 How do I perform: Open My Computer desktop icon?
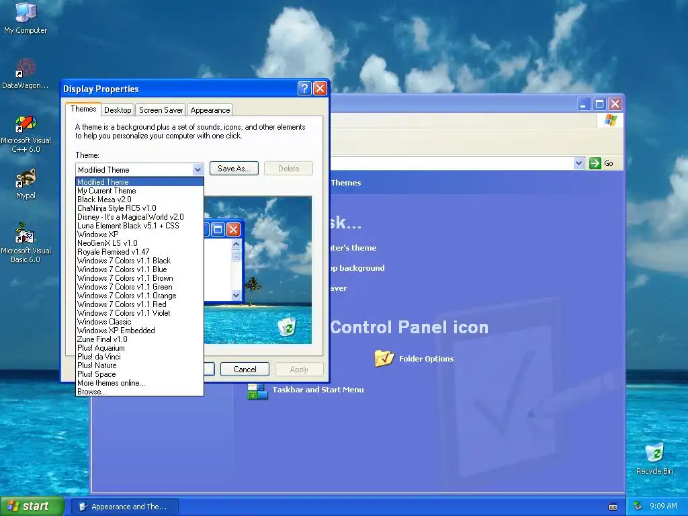tap(26, 18)
